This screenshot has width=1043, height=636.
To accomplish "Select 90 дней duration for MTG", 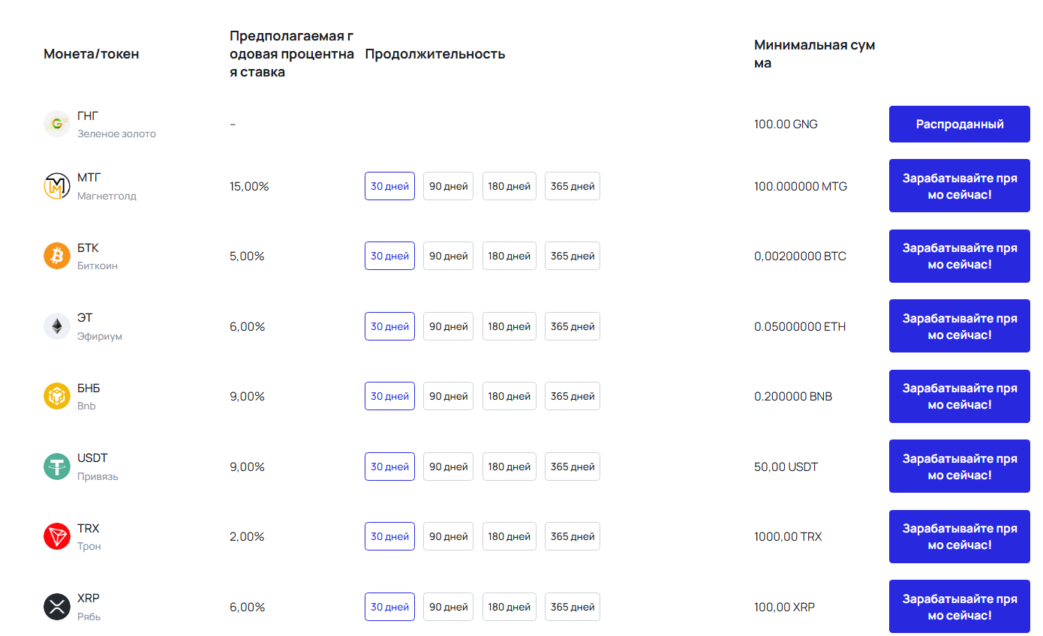I will (x=448, y=186).
